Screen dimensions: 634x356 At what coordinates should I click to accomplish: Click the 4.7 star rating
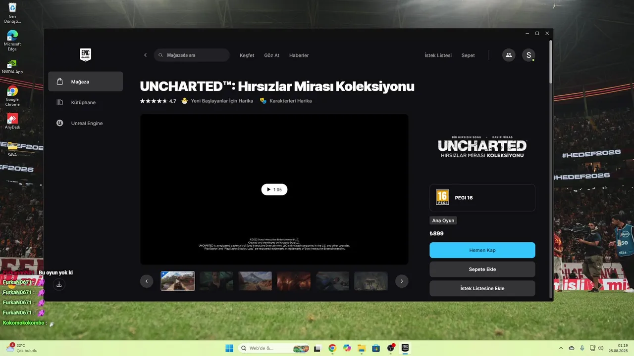click(158, 101)
